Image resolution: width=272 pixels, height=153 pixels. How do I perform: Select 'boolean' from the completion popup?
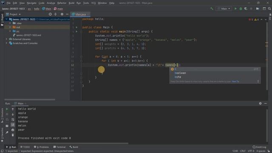click(215, 73)
